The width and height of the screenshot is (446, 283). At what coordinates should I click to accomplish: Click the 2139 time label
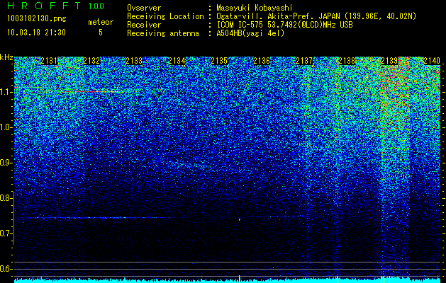(389, 61)
